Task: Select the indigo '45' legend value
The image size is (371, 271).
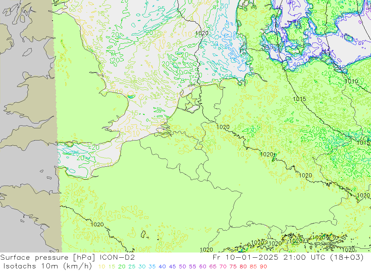Action: (x=173, y=267)
